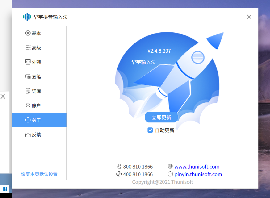Click the Huayu Pinyin logo icon
This screenshot has width=270, height=198.
click(27, 17)
